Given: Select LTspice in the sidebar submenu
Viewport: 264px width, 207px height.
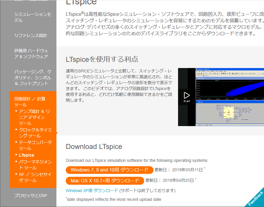Looking at the screenshot, I should point(26,155).
